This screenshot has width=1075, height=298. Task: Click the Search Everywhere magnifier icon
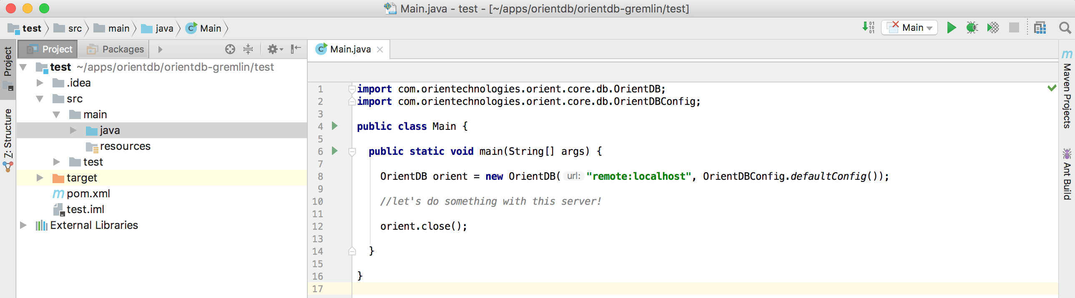point(1065,28)
